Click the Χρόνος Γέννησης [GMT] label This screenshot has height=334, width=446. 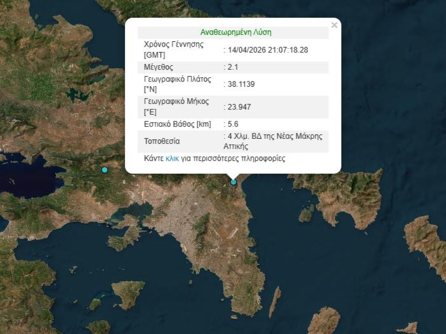(173, 49)
